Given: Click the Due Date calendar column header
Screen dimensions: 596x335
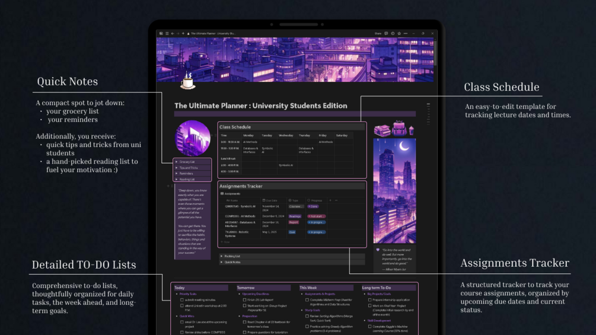Looking at the screenshot, I should (x=270, y=200).
